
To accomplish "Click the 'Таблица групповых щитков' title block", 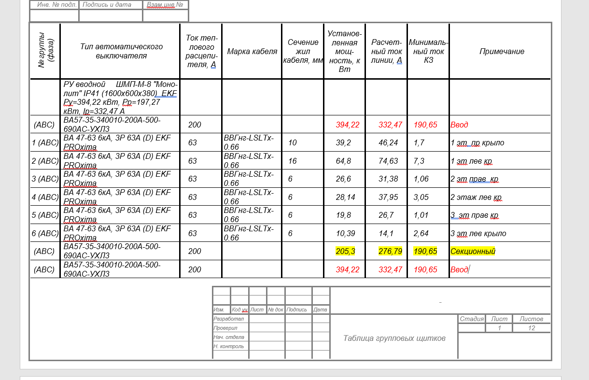I will coord(394,338).
